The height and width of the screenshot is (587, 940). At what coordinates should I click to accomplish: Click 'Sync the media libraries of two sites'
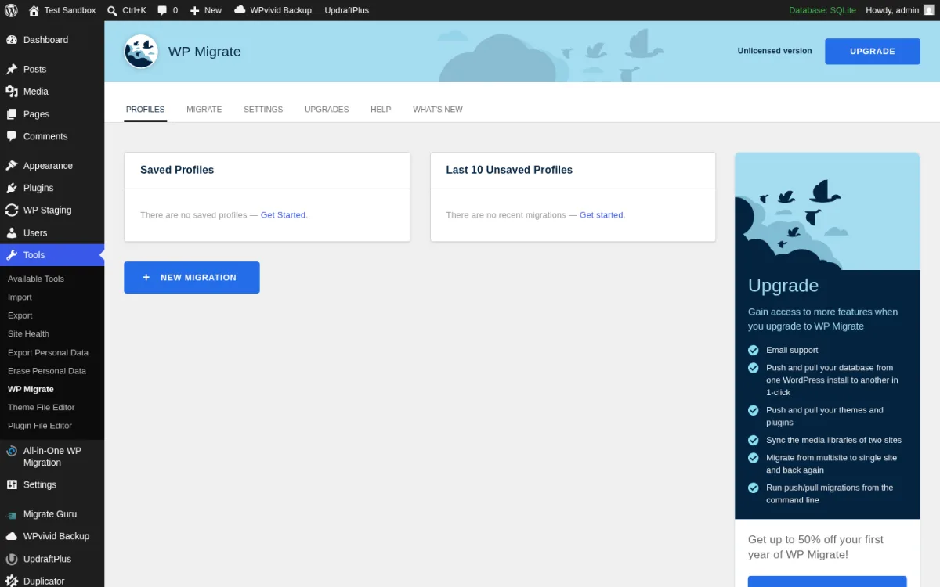tap(833, 440)
